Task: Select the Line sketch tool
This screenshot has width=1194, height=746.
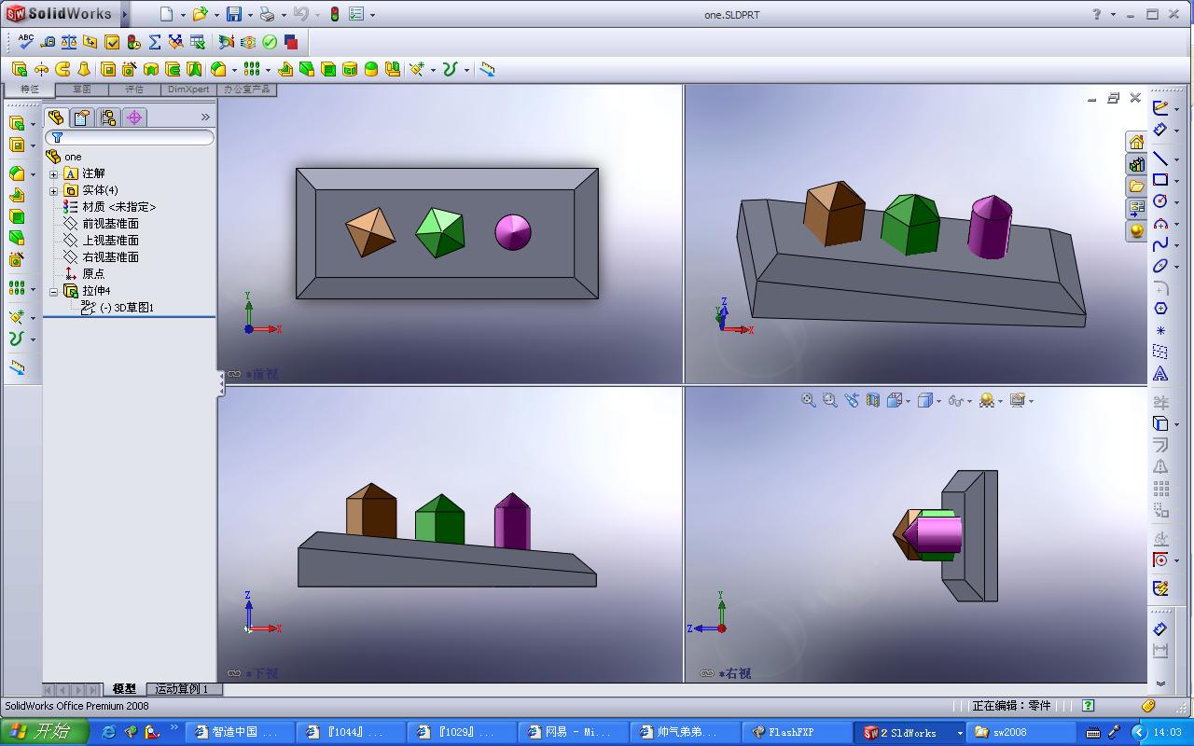Action: click(x=1159, y=159)
